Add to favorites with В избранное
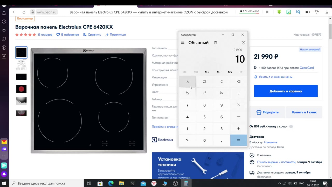The height and width of the screenshot is (187, 332). pyautogui.click(x=67, y=35)
